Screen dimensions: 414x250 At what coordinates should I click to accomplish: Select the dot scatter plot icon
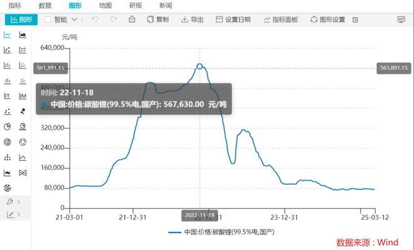8,112
